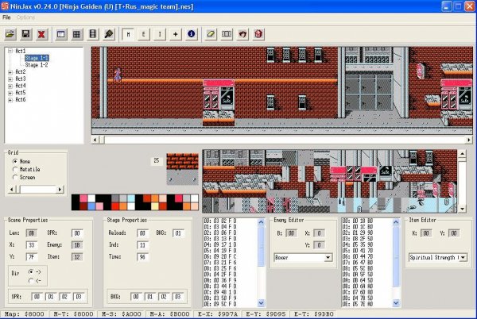This screenshot has height=319, width=477.
Task: Expand the Act6 tree node
Action: pos(10,100)
